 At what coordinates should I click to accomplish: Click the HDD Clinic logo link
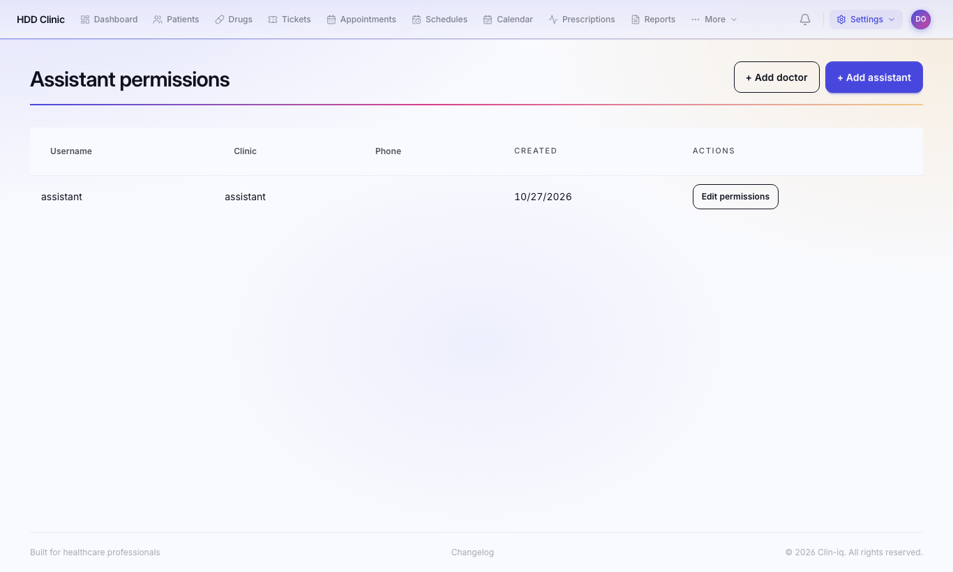click(40, 20)
